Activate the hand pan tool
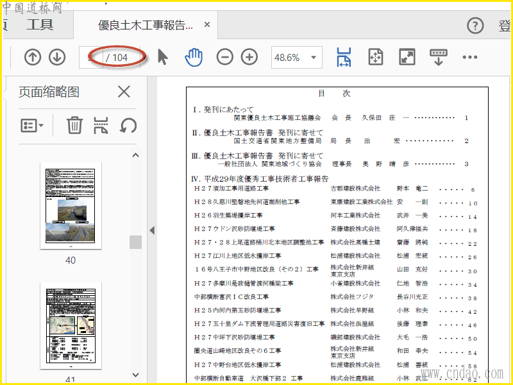This screenshot has height=385, width=513. [193, 57]
